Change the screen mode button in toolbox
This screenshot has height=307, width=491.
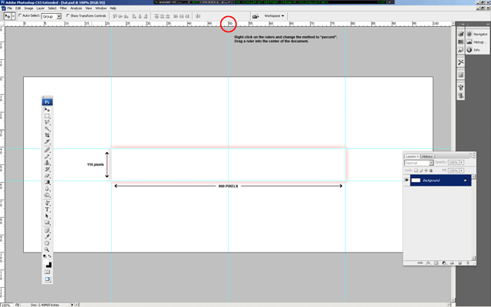(47, 279)
